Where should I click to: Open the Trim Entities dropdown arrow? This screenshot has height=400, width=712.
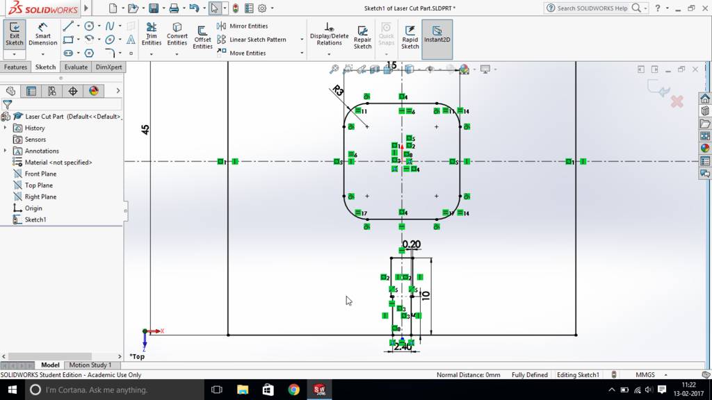pyautogui.click(x=151, y=54)
